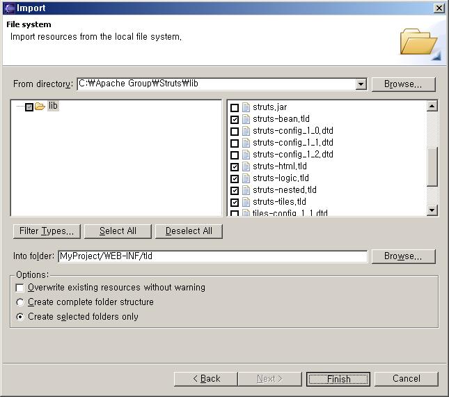The height and width of the screenshot is (397, 449).
Task: Click the struts-config_1_0.dtd file icon
Action: pyautogui.click(x=246, y=131)
